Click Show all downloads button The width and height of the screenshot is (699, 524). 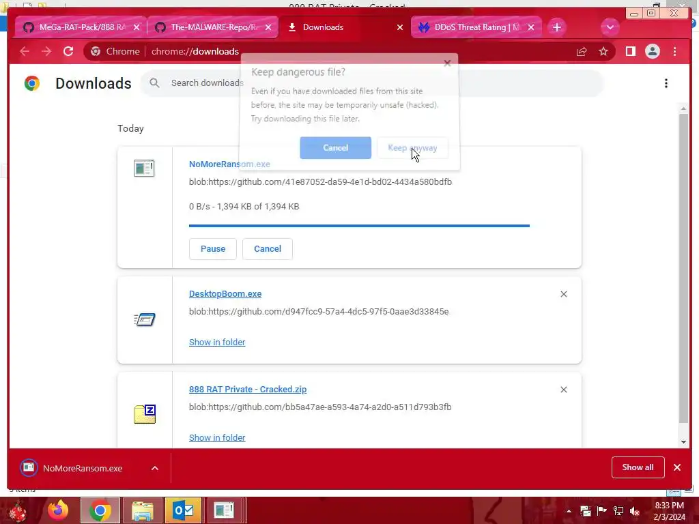(638, 467)
